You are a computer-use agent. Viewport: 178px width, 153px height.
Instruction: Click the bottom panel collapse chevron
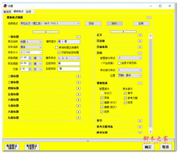(88, 141)
